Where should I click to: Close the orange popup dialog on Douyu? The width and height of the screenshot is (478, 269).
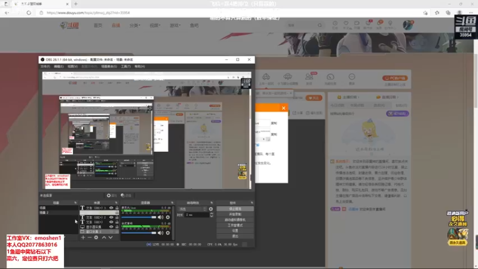click(x=283, y=108)
